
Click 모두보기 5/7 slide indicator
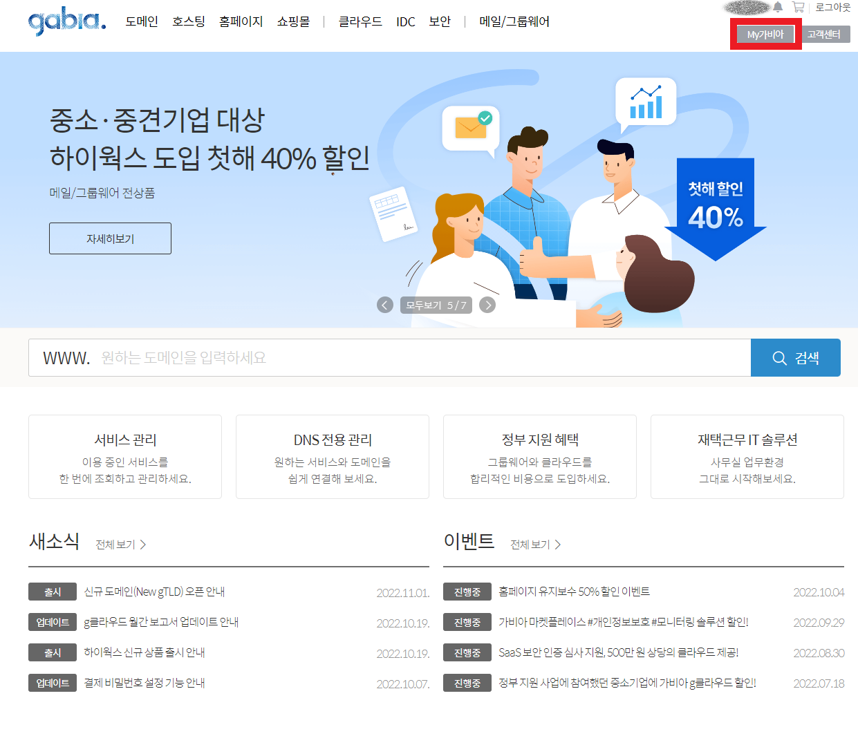click(436, 305)
